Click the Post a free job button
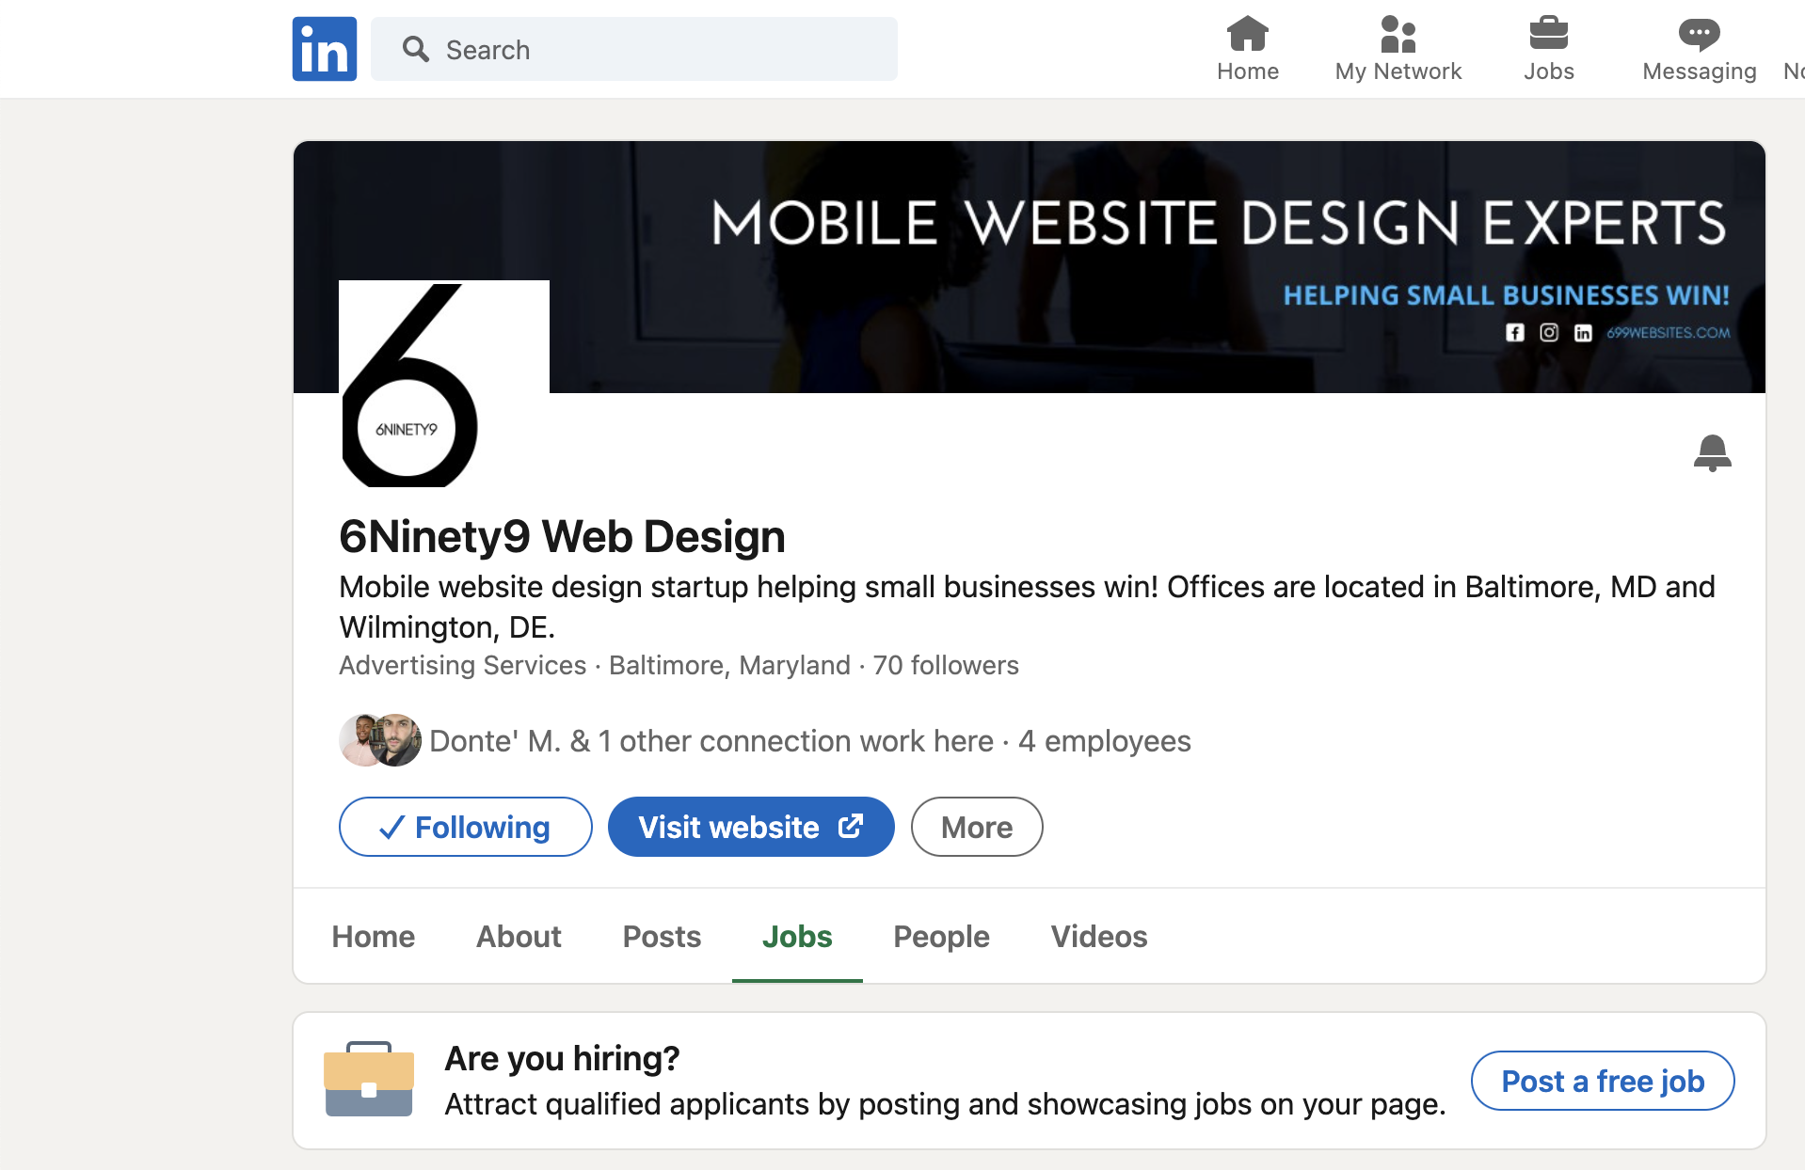The width and height of the screenshot is (1805, 1170). [x=1602, y=1081]
